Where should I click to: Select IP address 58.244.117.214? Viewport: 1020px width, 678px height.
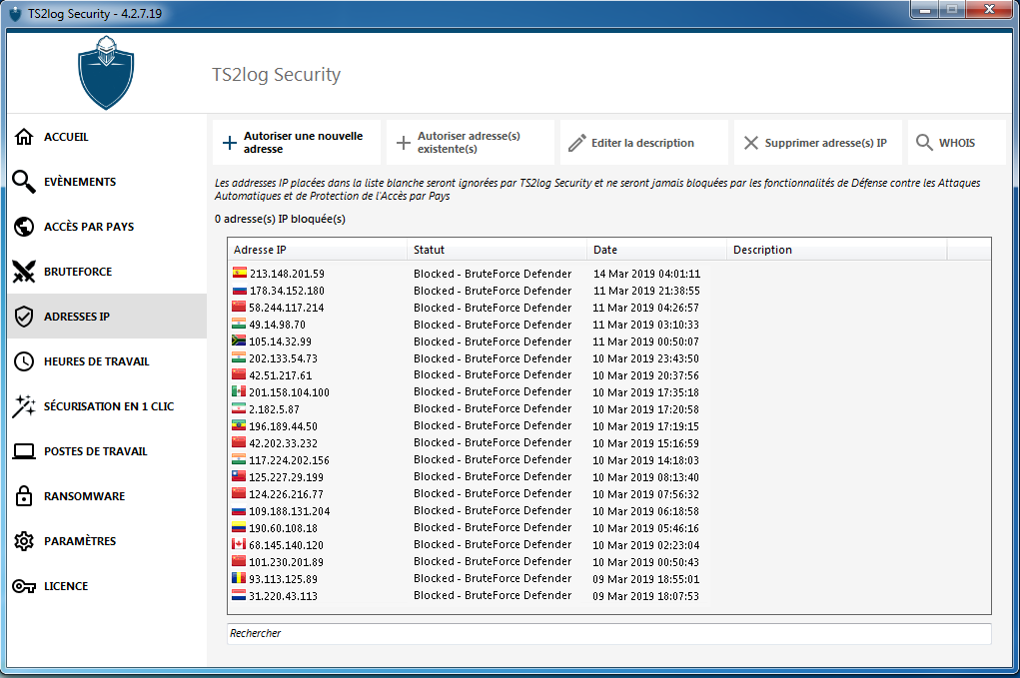(287, 308)
